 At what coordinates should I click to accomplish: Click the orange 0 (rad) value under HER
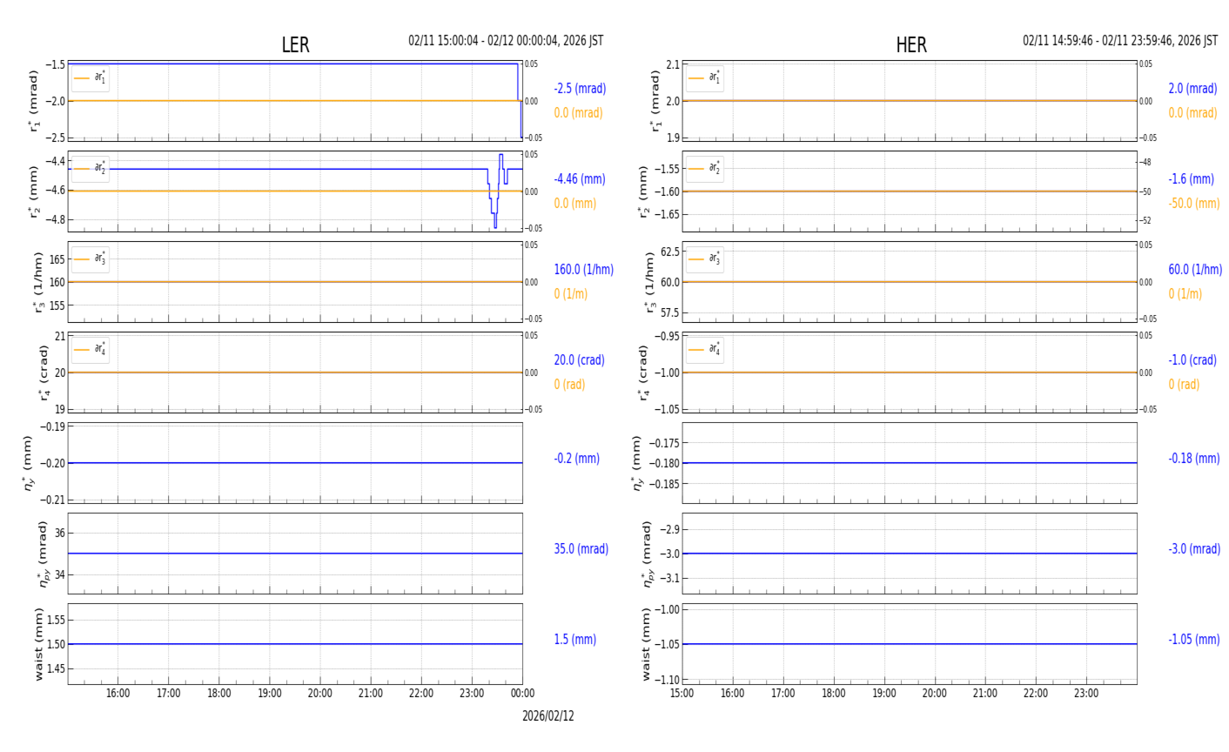(x=1184, y=385)
